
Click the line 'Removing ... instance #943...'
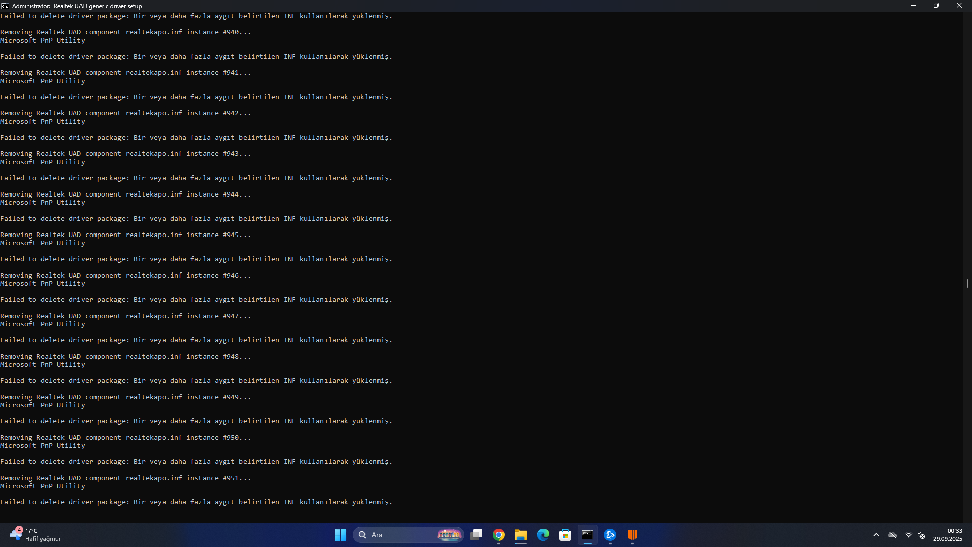click(126, 153)
